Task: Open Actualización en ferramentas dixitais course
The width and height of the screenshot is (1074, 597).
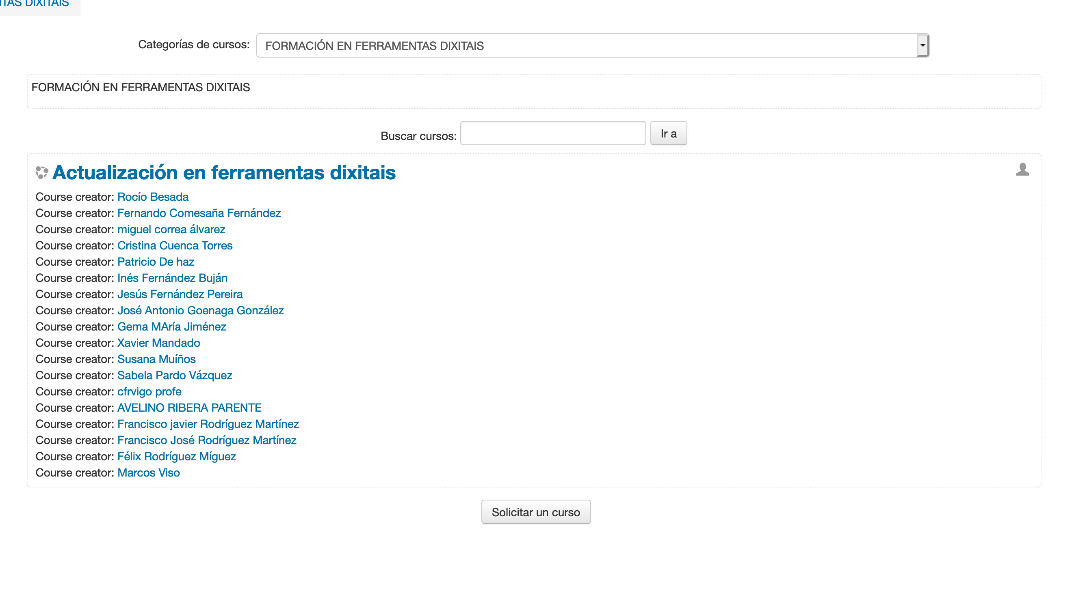Action: pos(224,172)
